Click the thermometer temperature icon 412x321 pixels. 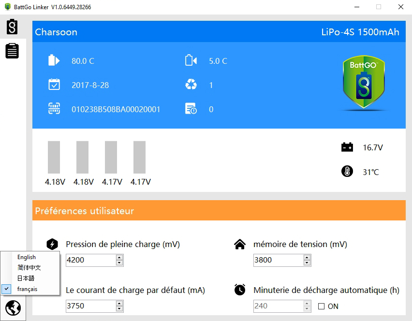pos(347,172)
